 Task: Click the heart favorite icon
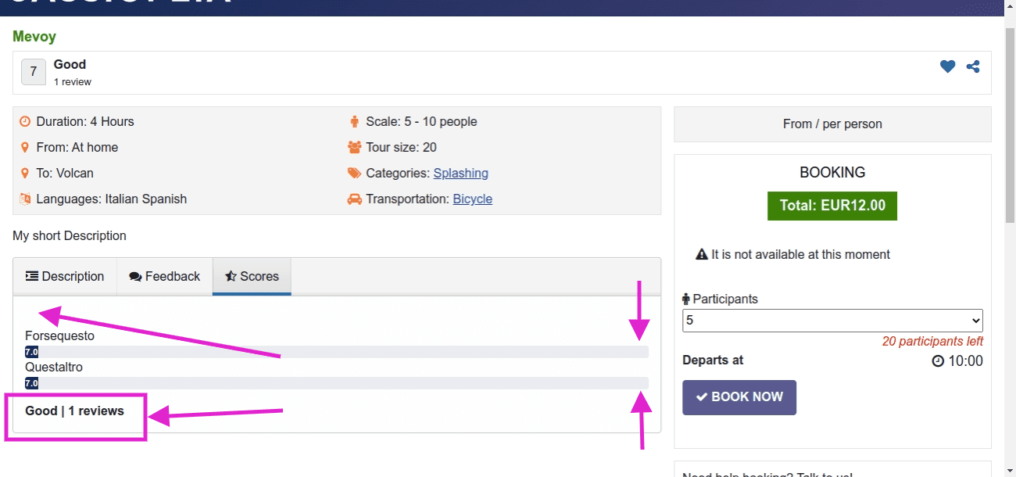coord(947,66)
